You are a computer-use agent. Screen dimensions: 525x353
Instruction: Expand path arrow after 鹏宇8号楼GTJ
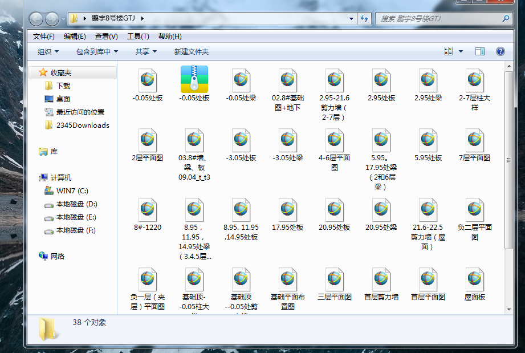click(x=143, y=18)
